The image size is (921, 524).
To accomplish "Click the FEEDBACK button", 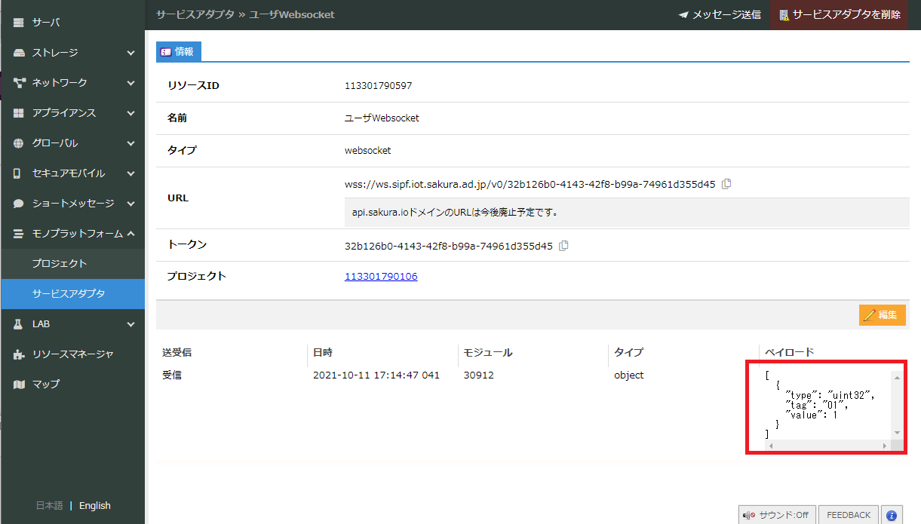I will pos(849,515).
